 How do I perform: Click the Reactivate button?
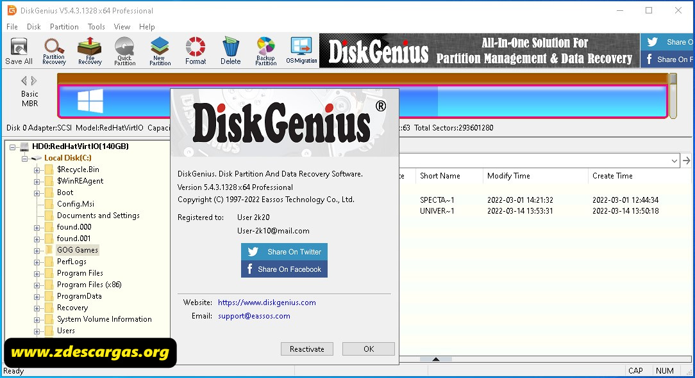point(306,349)
